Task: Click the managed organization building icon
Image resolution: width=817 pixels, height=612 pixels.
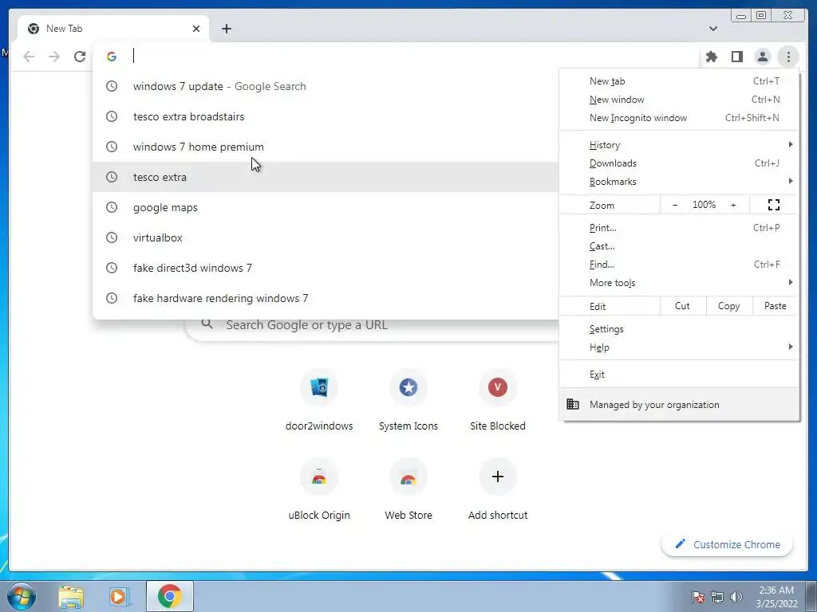Action: pos(573,404)
